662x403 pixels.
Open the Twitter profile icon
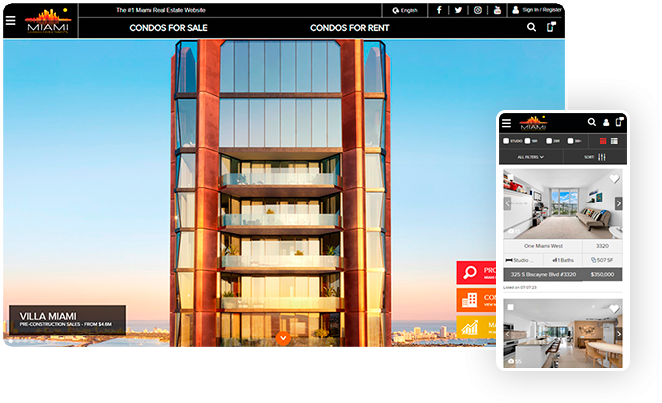[x=458, y=10]
